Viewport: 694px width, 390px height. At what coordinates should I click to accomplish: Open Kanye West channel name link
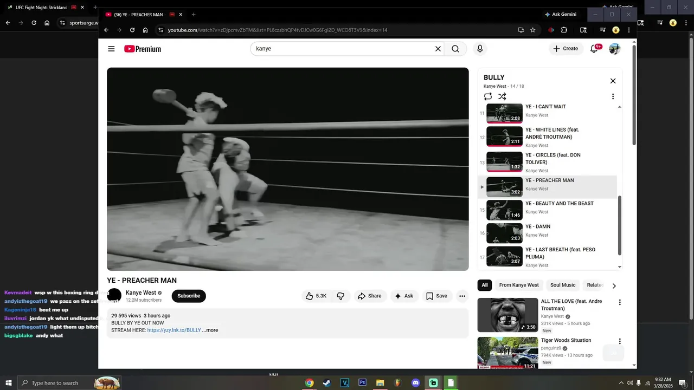point(141,292)
